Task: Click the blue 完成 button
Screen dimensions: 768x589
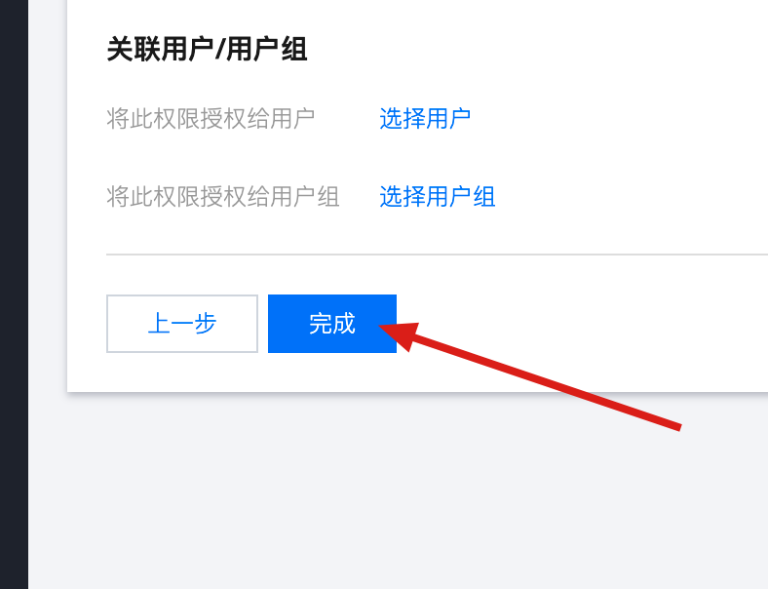Action: [x=332, y=324]
